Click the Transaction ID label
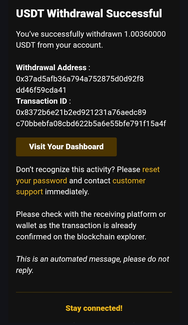 click(42, 101)
